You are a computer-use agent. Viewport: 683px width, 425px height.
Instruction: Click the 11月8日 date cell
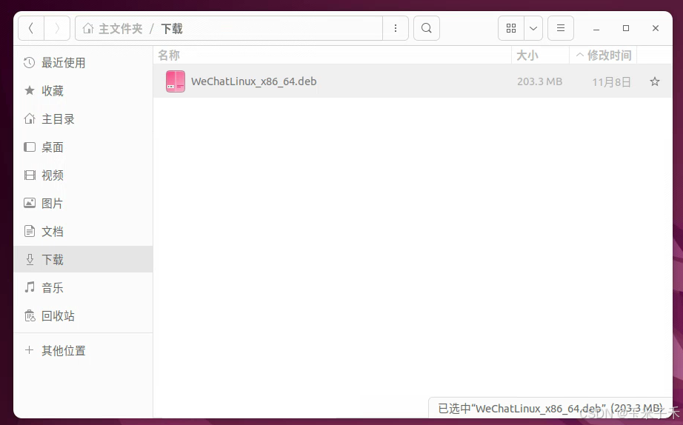pyautogui.click(x=612, y=82)
